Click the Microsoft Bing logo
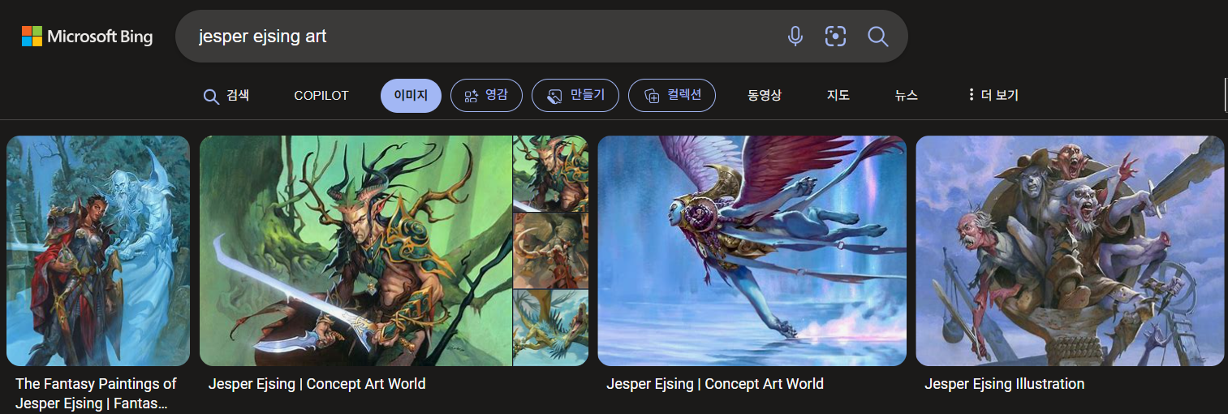The height and width of the screenshot is (414, 1228). 87,37
